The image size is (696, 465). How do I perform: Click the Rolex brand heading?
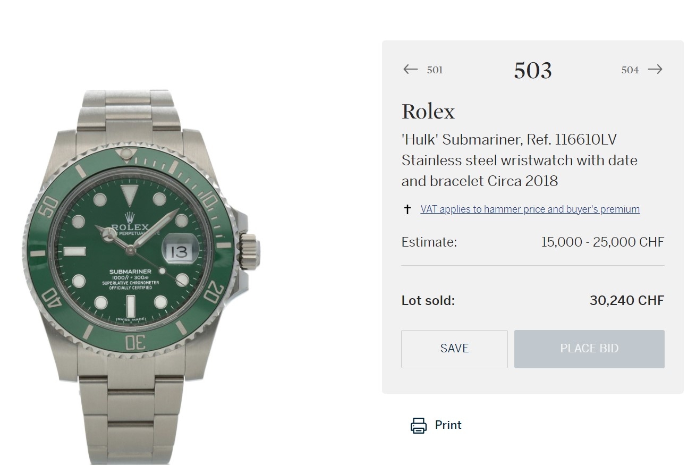[x=428, y=112]
